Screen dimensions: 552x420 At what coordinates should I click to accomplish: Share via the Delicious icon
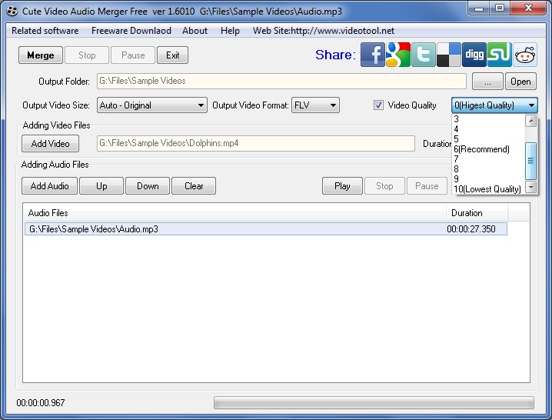click(449, 55)
